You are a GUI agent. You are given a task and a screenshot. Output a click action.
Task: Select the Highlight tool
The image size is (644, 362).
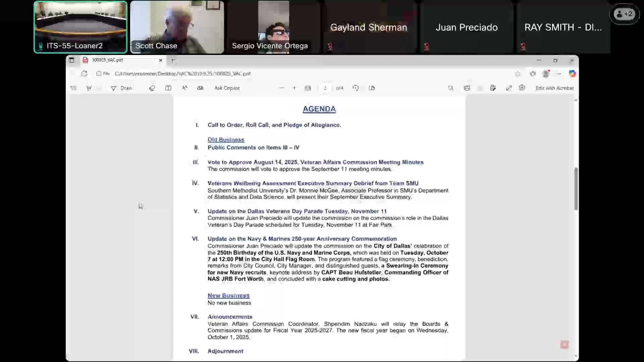click(89, 88)
